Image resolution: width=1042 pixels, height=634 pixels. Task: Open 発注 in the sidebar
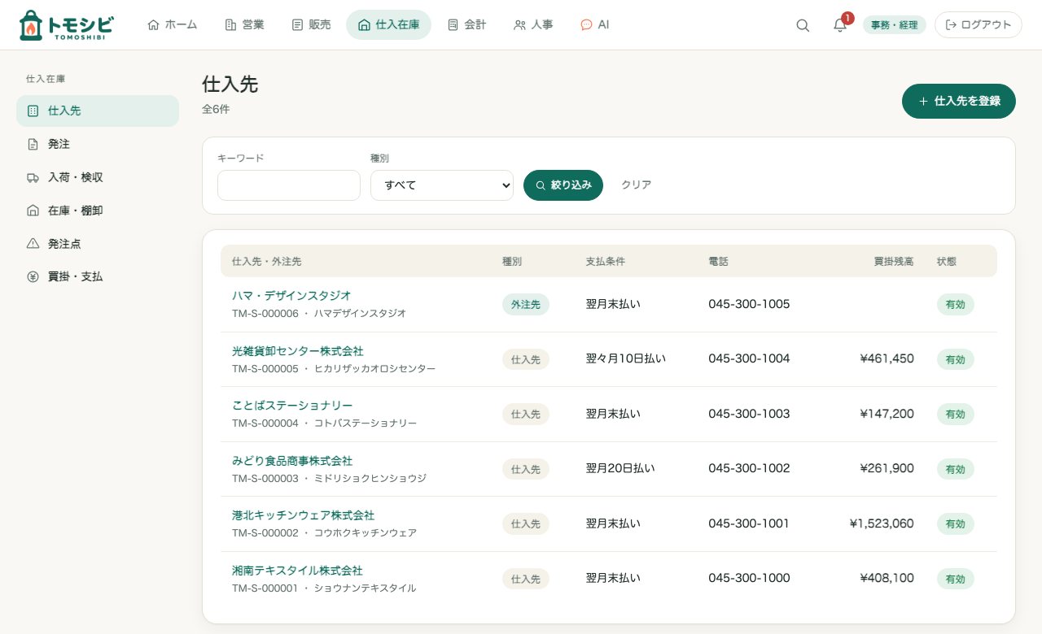point(98,144)
